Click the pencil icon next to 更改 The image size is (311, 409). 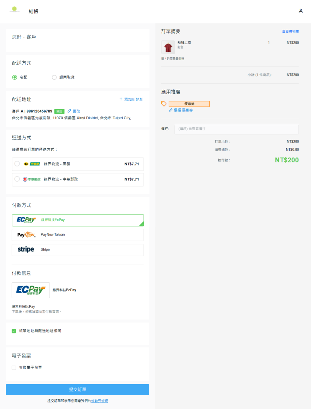(x=69, y=111)
